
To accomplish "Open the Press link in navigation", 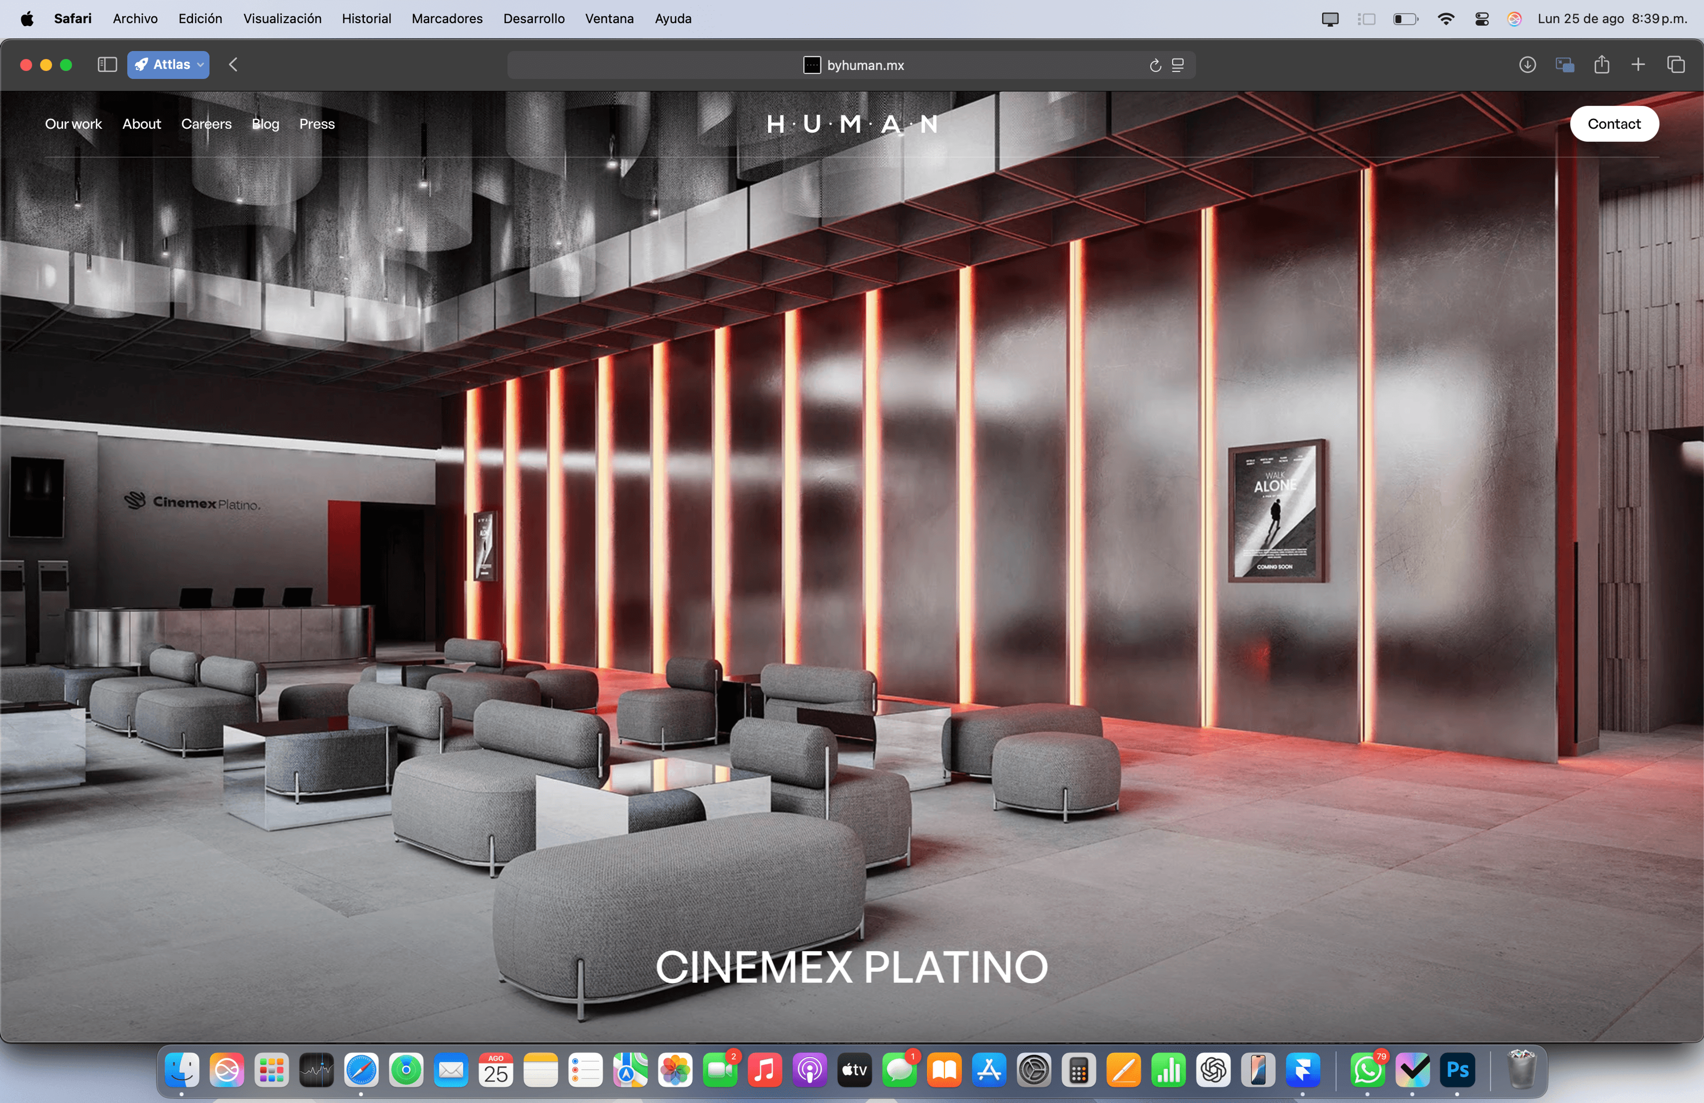I will (x=317, y=124).
